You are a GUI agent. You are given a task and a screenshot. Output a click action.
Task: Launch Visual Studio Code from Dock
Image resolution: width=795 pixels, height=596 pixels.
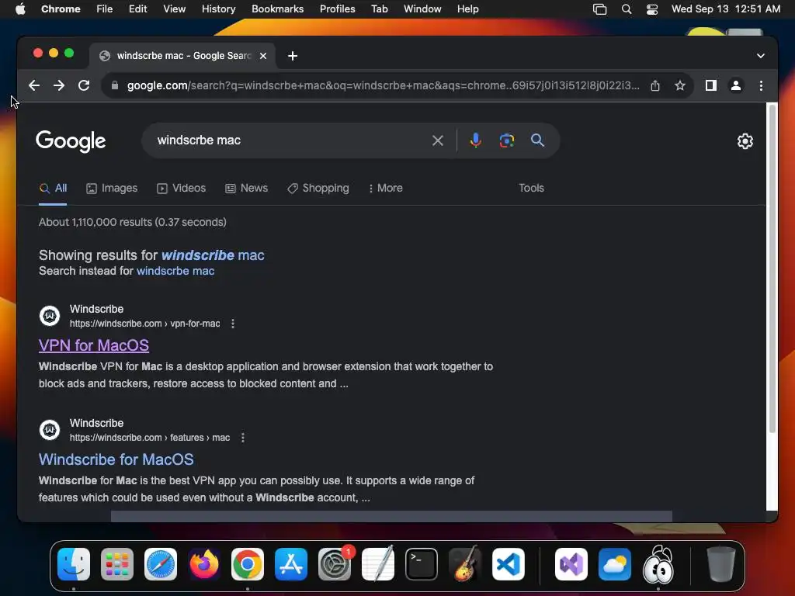(x=508, y=564)
